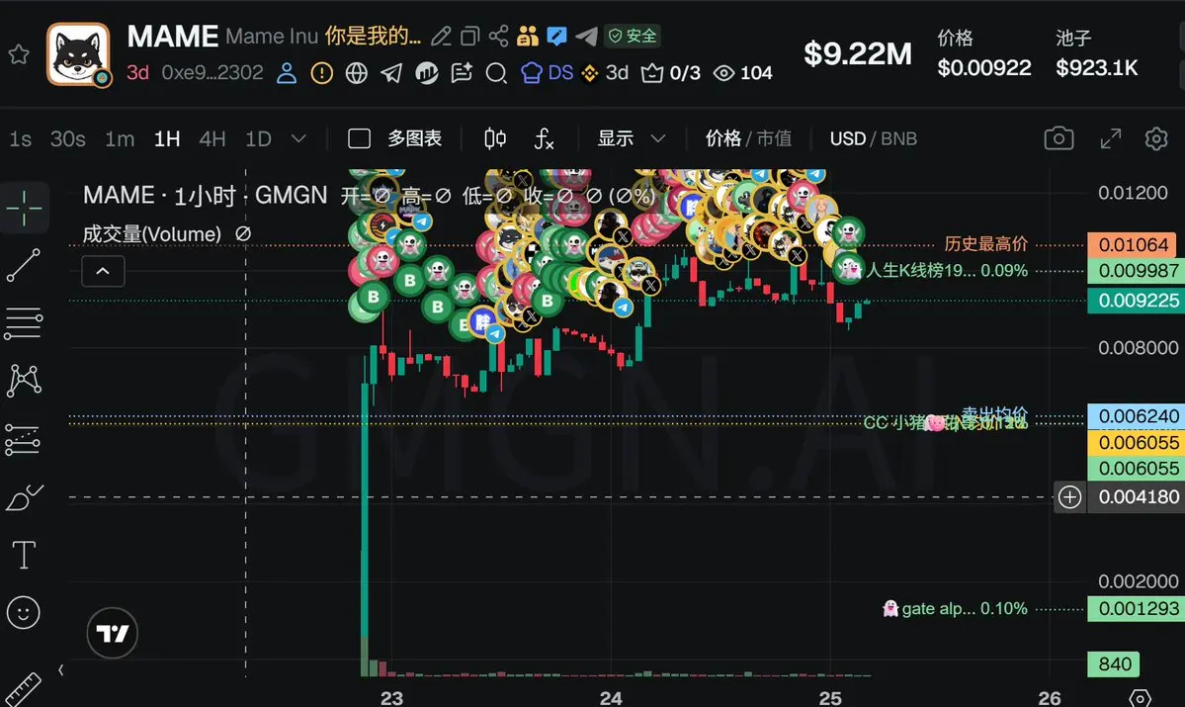Open the horizontal lines Fibonacci tool

pyautogui.click(x=24, y=323)
